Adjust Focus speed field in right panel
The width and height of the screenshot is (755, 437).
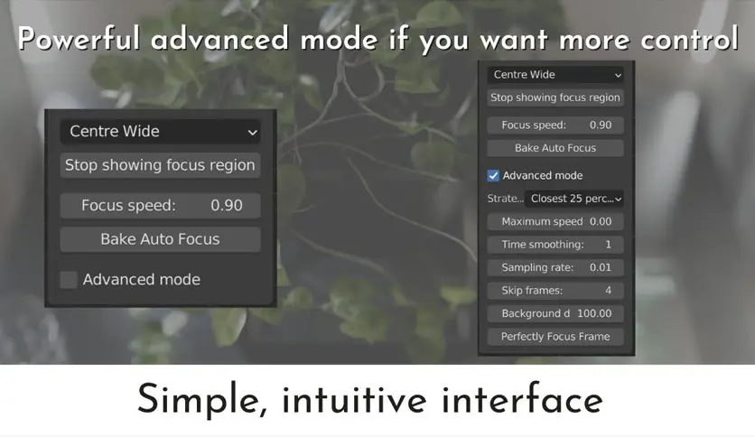click(555, 126)
